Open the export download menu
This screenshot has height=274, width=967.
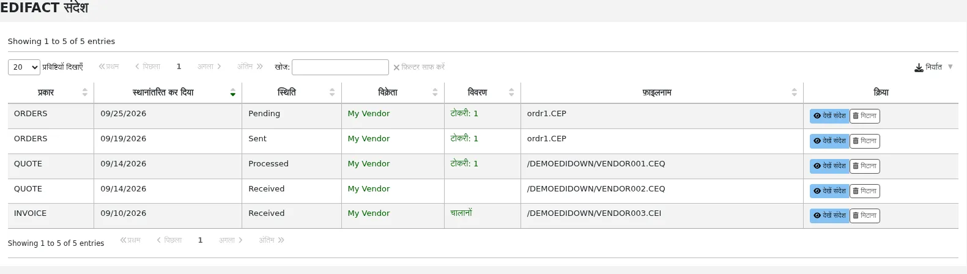pos(933,67)
